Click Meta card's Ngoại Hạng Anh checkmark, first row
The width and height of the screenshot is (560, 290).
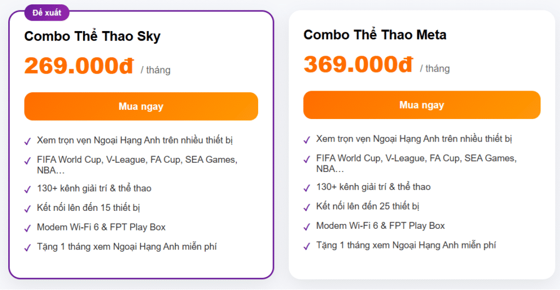point(307,140)
